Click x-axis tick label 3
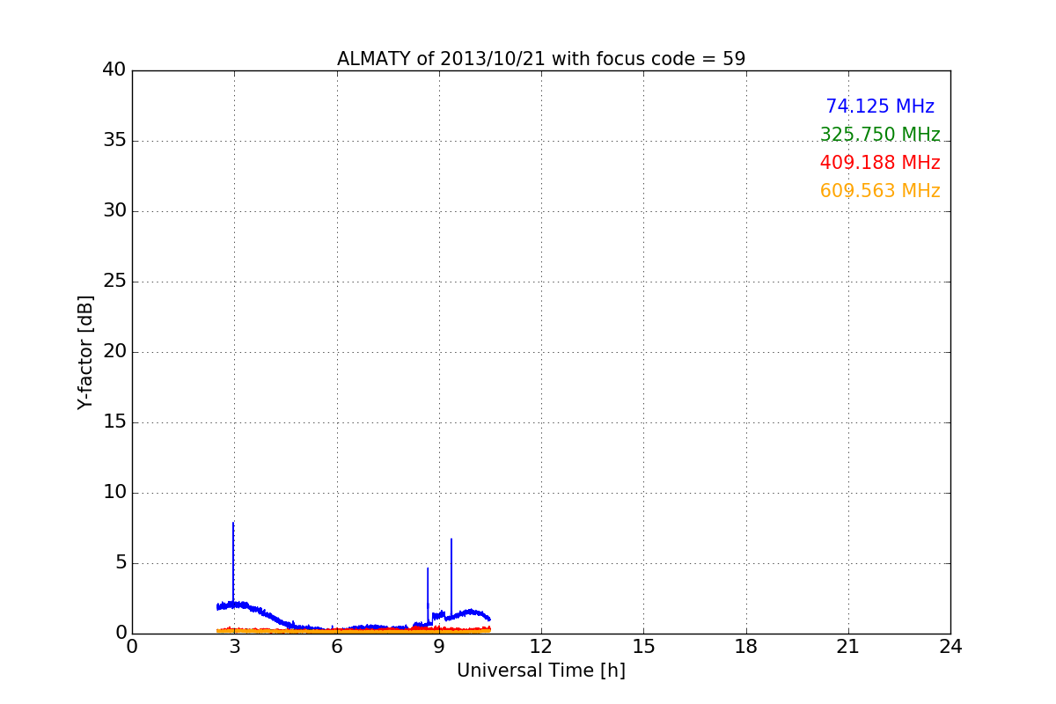Image resolution: width=1056 pixels, height=704 pixels. (x=234, y=647)
